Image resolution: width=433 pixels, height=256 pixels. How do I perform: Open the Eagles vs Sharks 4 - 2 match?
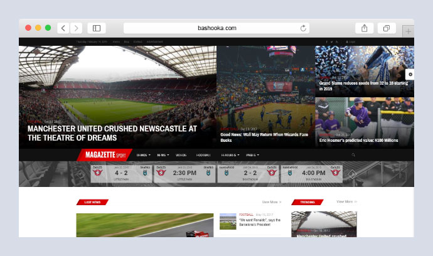click(121, 174)
